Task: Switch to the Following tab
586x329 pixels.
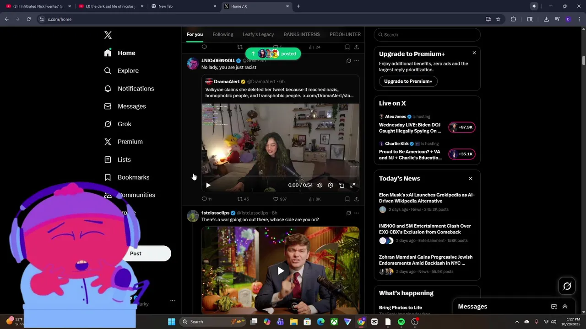Action: (223, 34)
